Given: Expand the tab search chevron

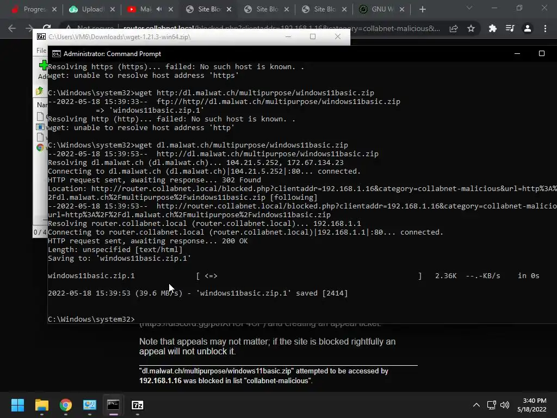Looking at the screenshot, I should (x=469, y=8).
